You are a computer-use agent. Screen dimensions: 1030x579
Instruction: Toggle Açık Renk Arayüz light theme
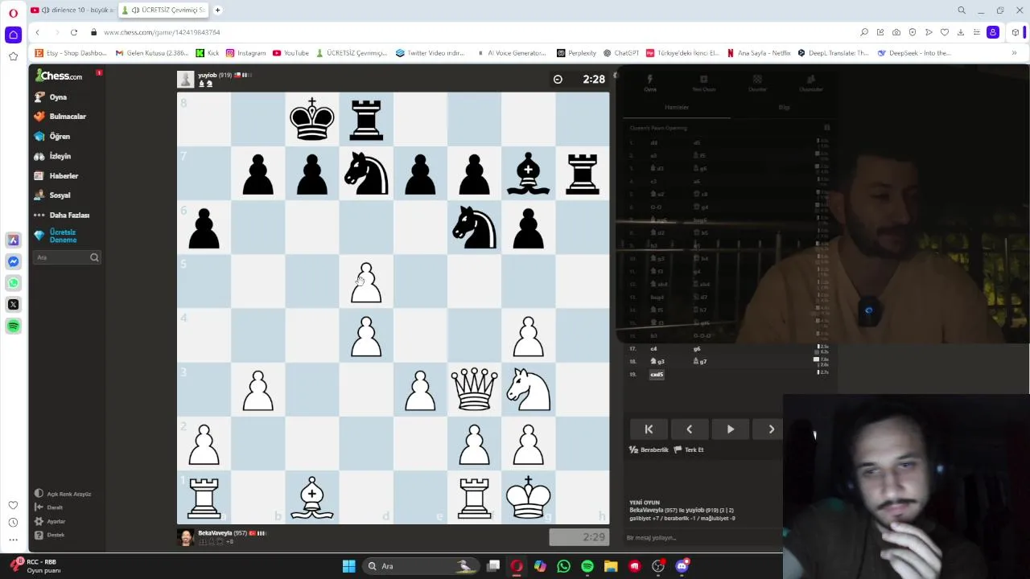pyautogui.click(x=63, y=494)
